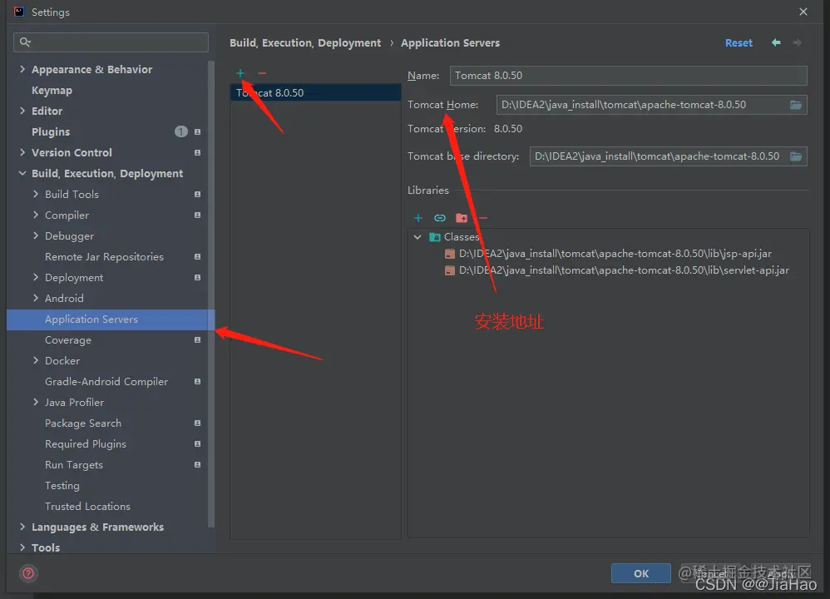Add library folder with folder-plus icon
The height and width of the screenshot is (599, 830).
(x=462, y=218)
